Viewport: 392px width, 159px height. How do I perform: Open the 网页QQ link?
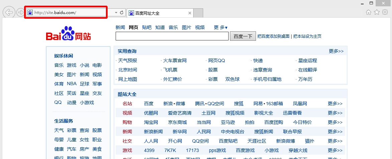pyautogui.click(x=217, y=60)
